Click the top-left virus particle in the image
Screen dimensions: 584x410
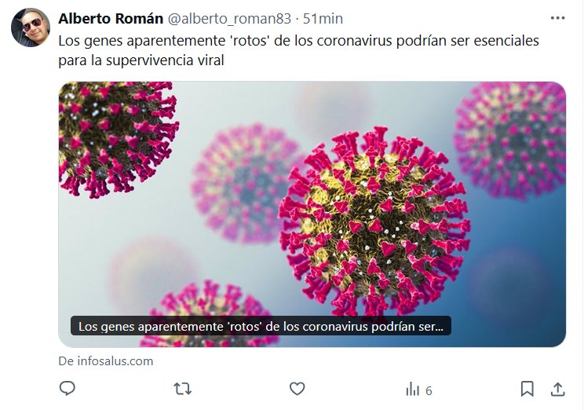click(119, 139)
